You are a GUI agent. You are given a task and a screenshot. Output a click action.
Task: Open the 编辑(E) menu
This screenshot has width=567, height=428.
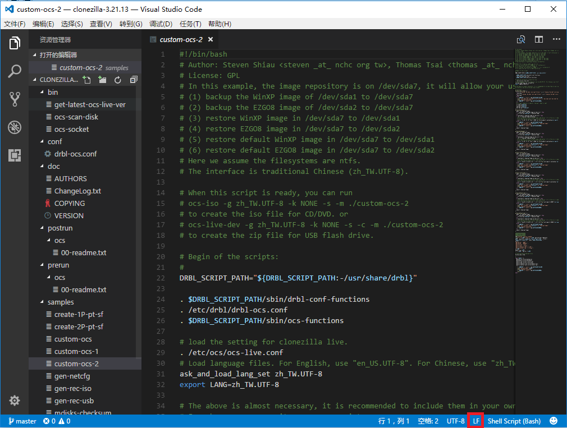(43, 24)
